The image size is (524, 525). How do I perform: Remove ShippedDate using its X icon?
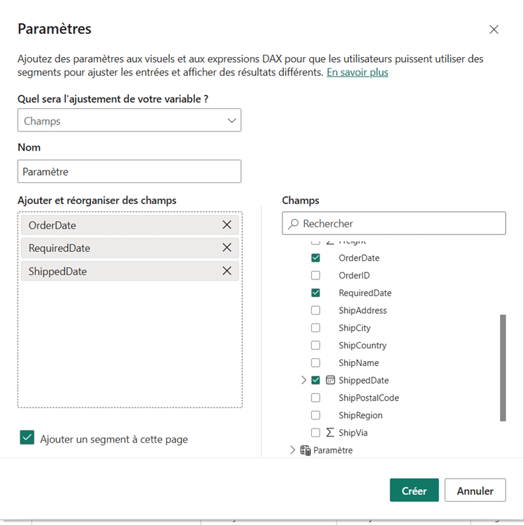pyautogui.click(x=227, y=271)
